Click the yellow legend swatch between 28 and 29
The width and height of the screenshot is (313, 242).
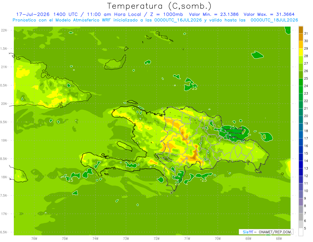tap(301, 52)
